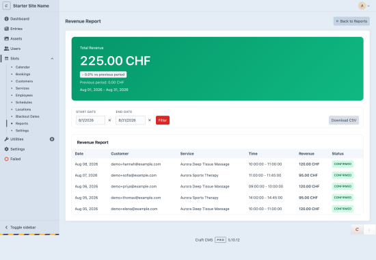Image resolution: width=376 pixels, height=260 pixels.
Task: Click CONFIRMED badge in sofia's row
Action: 343,175
